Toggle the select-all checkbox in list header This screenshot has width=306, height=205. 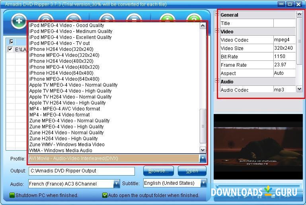[x=11, y=42]
